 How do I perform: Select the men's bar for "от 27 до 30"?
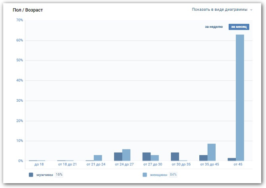click(x=146, y=157)
